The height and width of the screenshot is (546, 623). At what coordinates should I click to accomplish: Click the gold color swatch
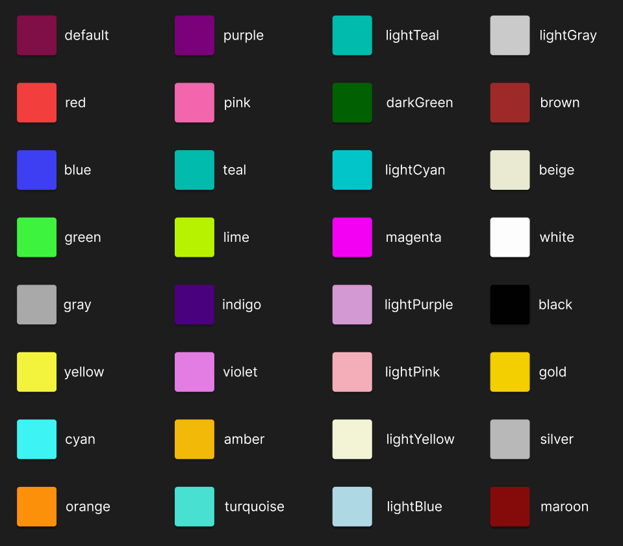coord(510,372)
